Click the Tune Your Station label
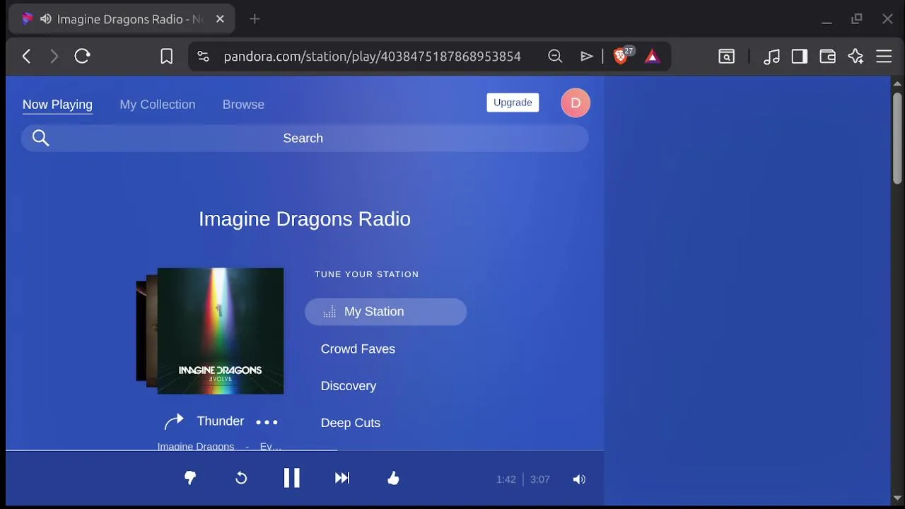Image resolution: width=905 pixels, height=509 pixels. coord(366,274)
